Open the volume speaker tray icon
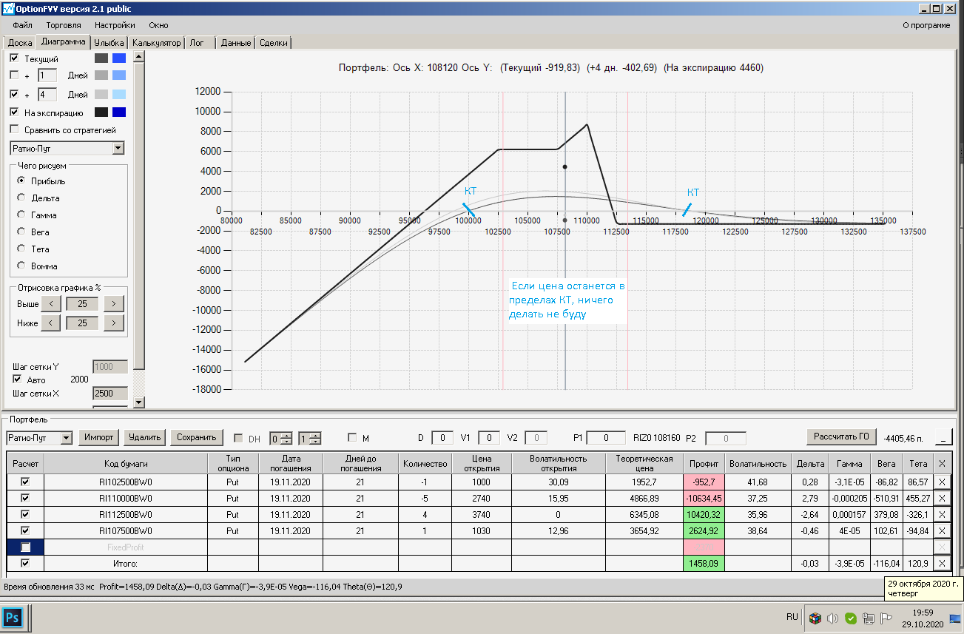 click(832, 618)
